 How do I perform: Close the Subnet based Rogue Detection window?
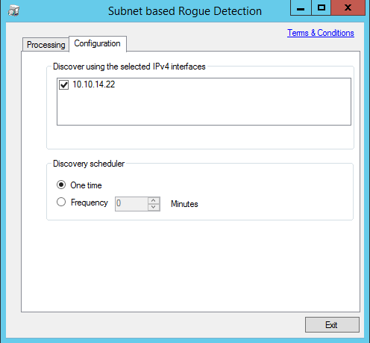(x=348, y=7)
